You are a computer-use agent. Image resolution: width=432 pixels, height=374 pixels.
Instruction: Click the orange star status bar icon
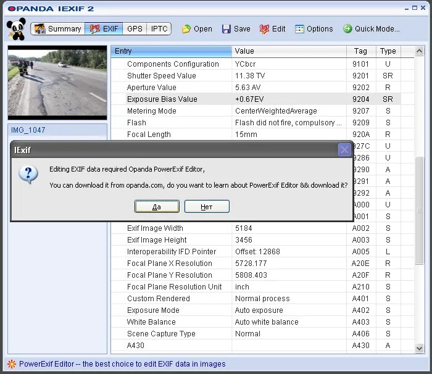point(12,364)
